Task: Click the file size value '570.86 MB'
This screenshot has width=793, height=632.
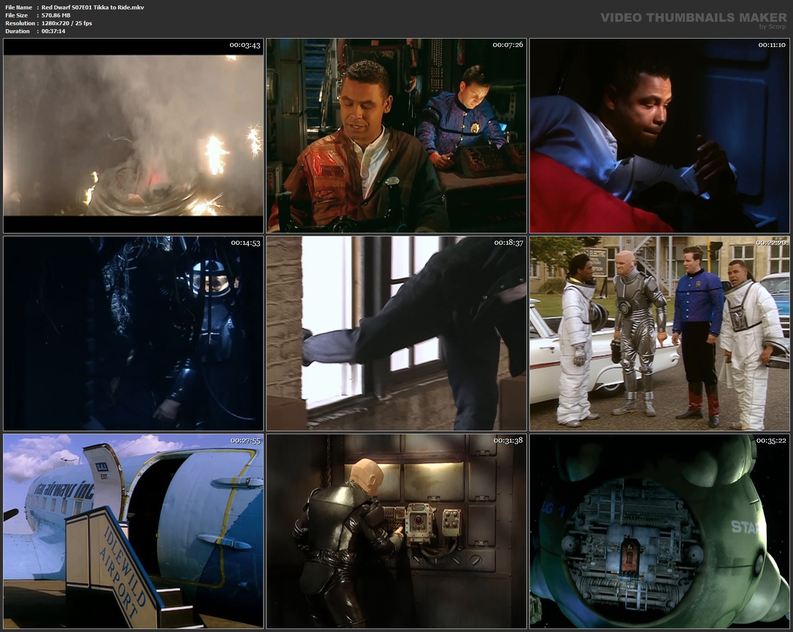Action: pyautogui.click(x=56, y=15)
